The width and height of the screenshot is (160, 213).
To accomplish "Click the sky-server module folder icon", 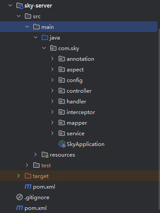I will [x=20, y=6].
